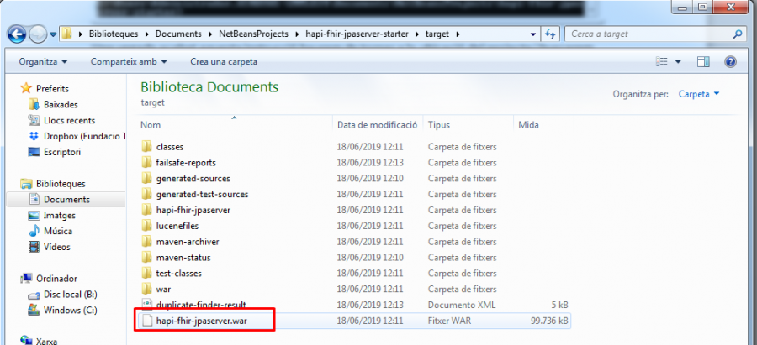Sort by the Data de modificació column

(377, 124)
